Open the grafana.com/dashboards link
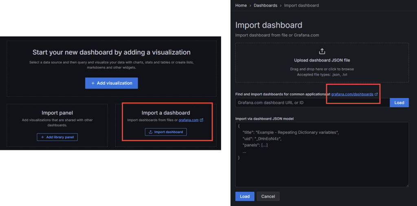 (352, 94)
